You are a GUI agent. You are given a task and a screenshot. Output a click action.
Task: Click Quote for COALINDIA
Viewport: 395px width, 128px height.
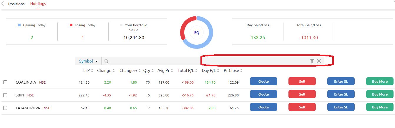click(263, 82)
